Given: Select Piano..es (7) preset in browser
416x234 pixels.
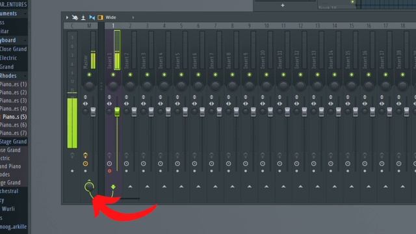Looking at the screenshot, I should [x=14, y=133].
